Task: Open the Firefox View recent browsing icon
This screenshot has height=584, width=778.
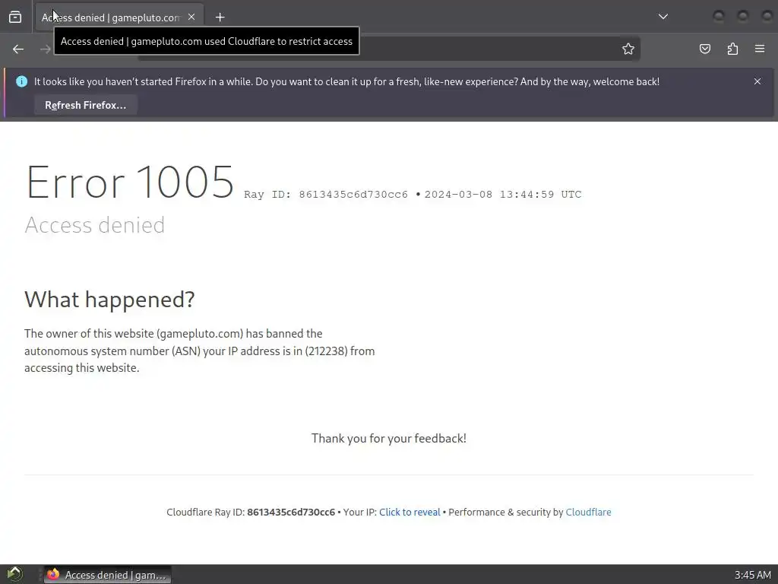Action: [x=15, y=17]
